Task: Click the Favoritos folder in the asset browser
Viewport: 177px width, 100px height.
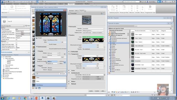Action: [x=113, y=32]
